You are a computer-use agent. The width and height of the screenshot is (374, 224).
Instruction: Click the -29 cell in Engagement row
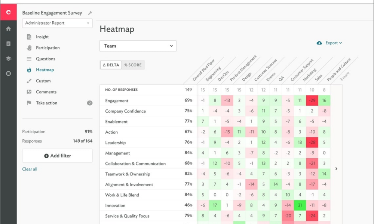pos(312,100)
